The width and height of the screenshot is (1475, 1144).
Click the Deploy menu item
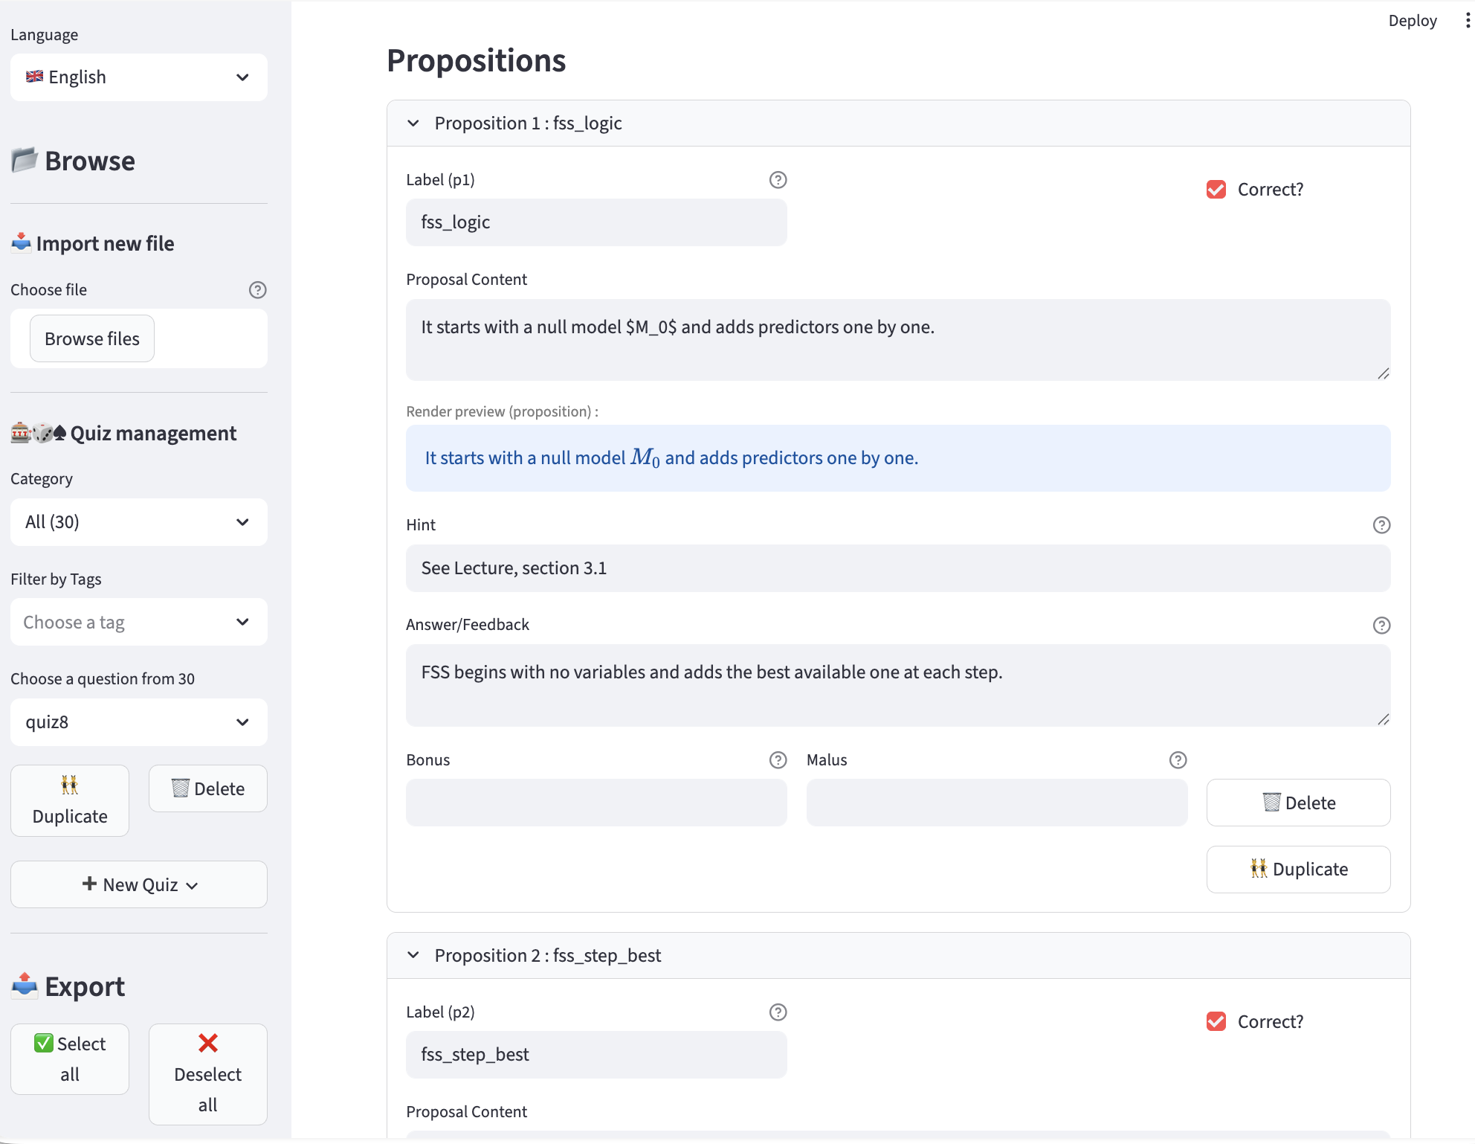point(1412,21)
